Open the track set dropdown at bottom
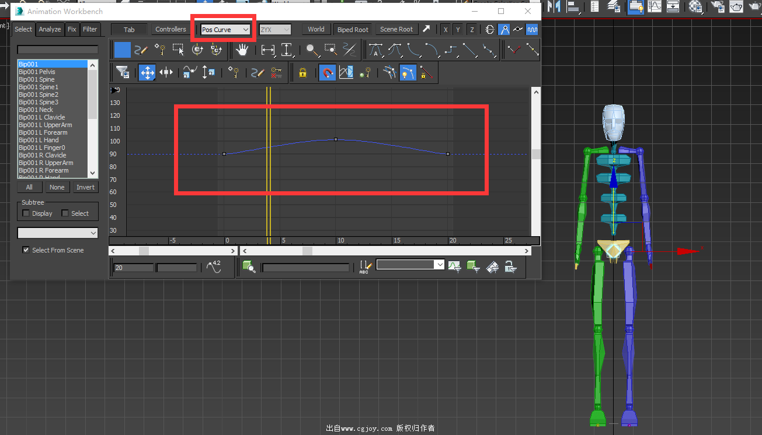Screen dimensions: 762x435 click(410, 265)
